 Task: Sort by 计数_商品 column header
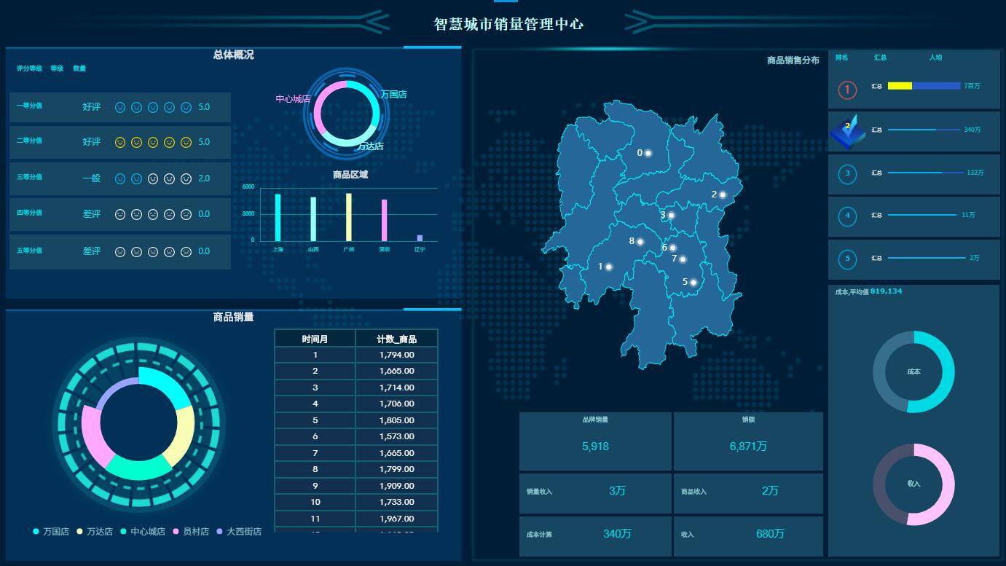point(396,339)
